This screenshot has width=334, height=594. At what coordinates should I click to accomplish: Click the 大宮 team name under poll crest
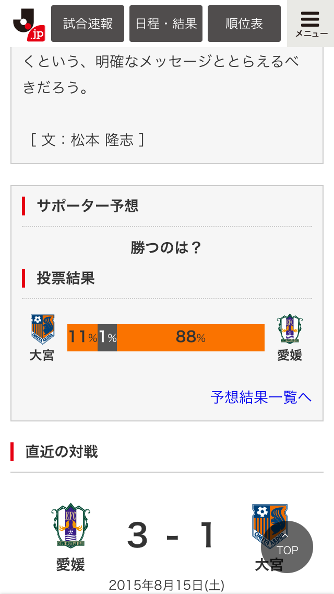(42, 356)
